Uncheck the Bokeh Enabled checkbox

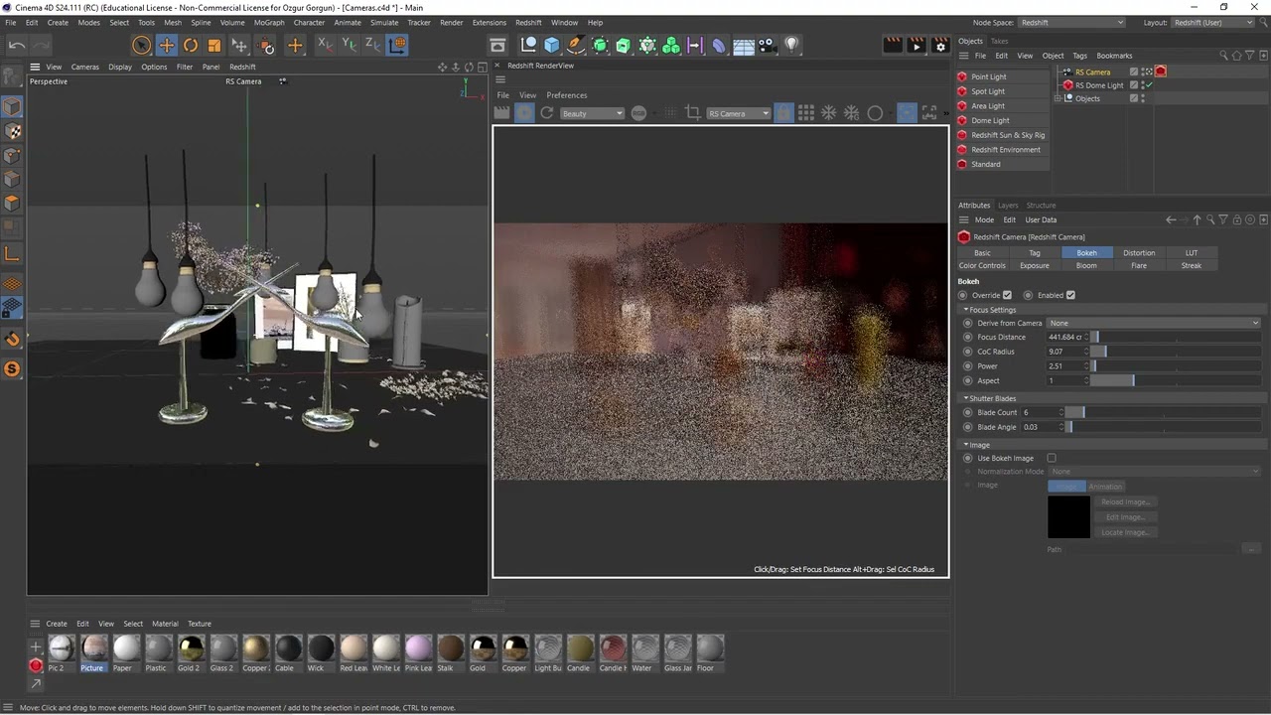click(x=1070, y=295)
